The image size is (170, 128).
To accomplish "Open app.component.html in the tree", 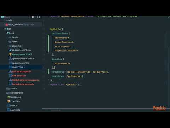I will [22, 54].
